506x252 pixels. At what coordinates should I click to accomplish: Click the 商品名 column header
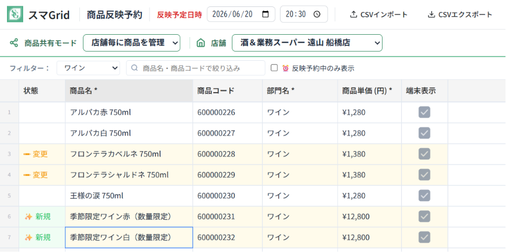(x=129, y=91)
